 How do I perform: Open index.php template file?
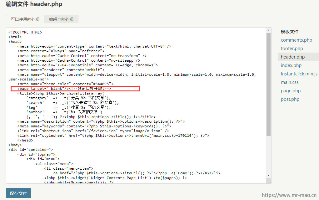(291, 65)
